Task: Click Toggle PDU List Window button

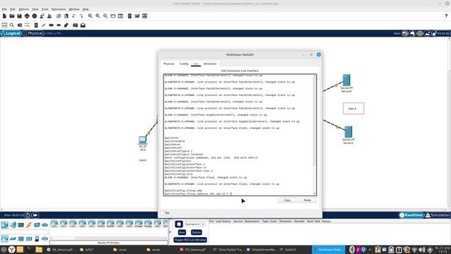Action: click(x=190, y=240)
